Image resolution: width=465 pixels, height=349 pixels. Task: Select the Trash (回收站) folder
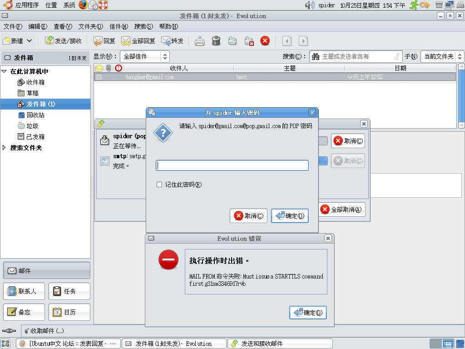(x=31, y=115)
